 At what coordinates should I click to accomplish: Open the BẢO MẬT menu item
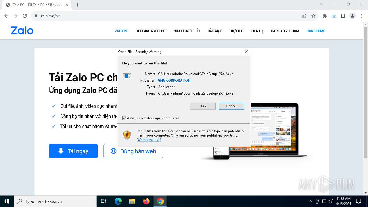point(214,31)
